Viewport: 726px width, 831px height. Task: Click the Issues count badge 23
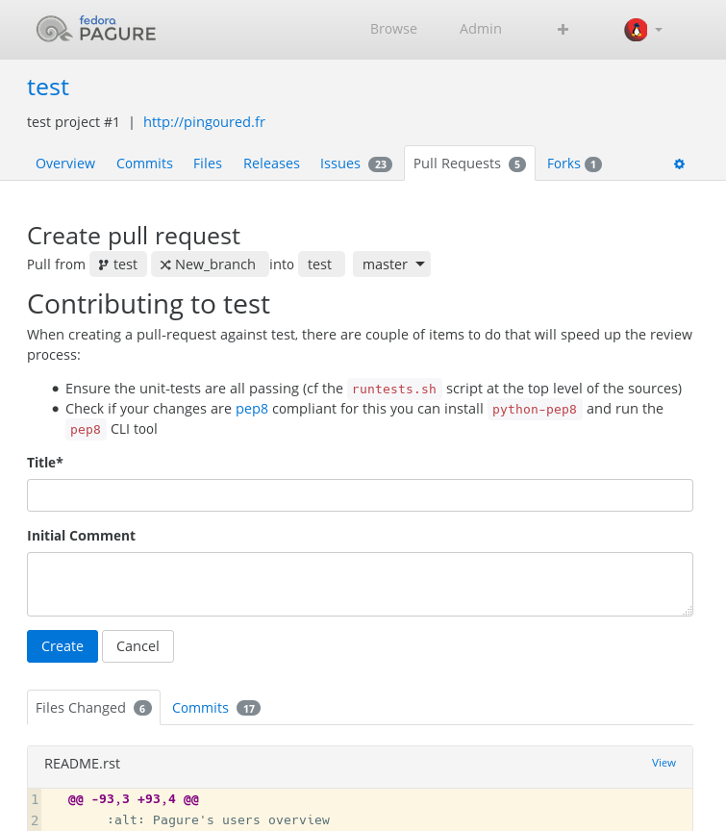[380, 164]
